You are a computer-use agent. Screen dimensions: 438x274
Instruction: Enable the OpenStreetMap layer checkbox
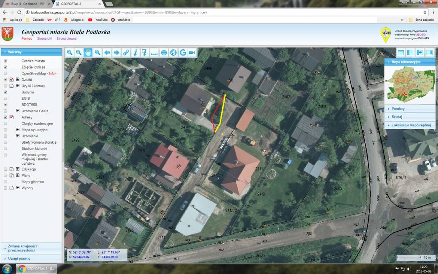pyautogui.click(x=5, y=73)
